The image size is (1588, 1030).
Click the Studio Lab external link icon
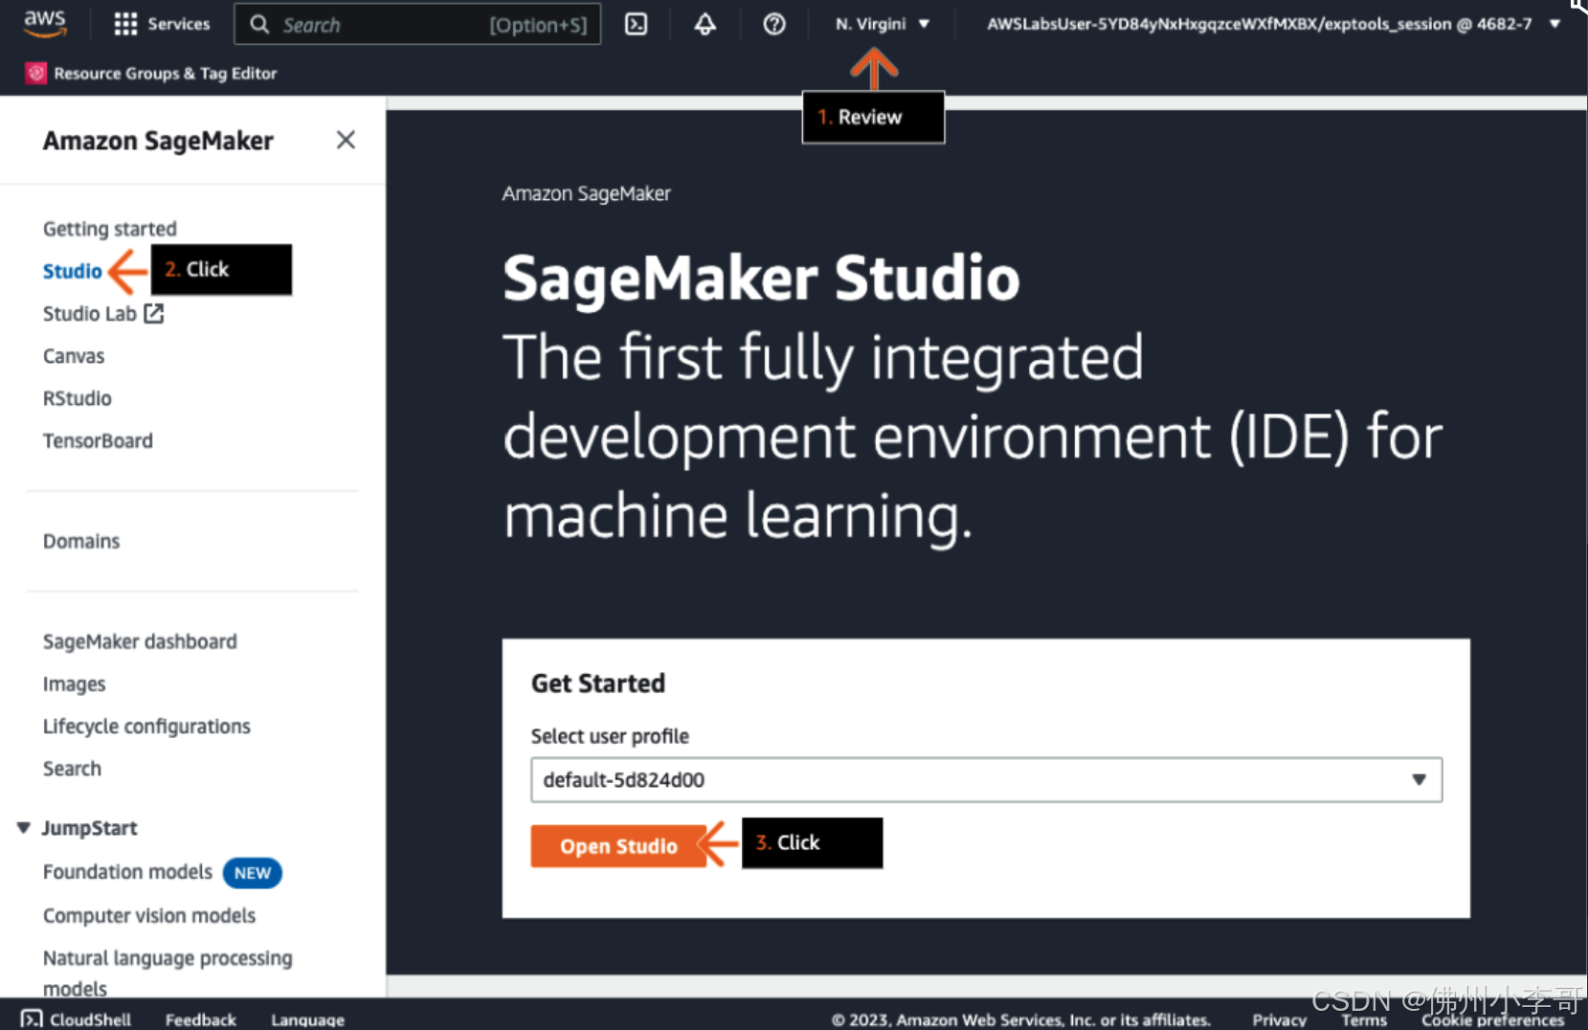(x=153, y=313)
